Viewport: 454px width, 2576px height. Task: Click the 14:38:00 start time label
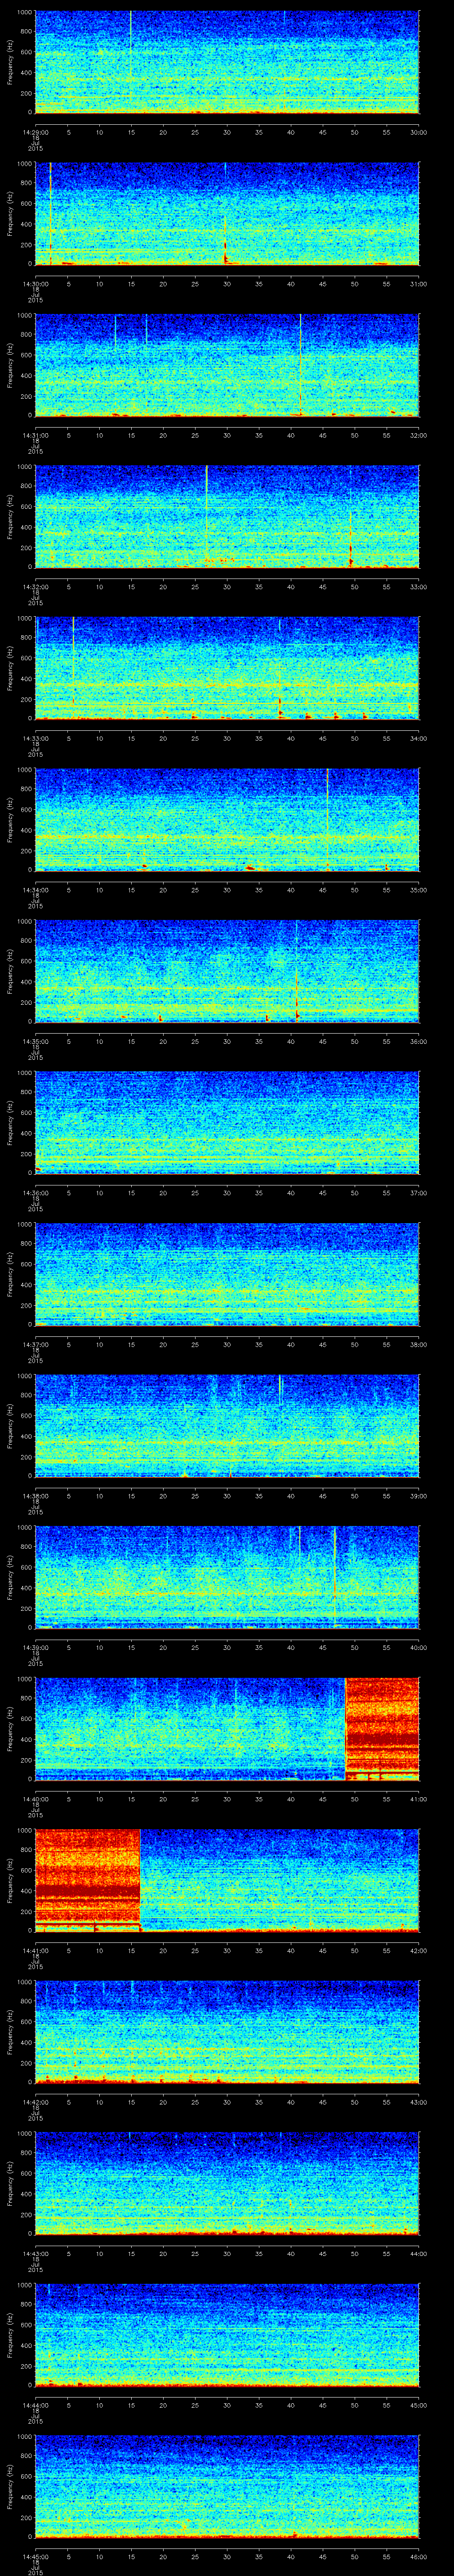(35, 1496)
